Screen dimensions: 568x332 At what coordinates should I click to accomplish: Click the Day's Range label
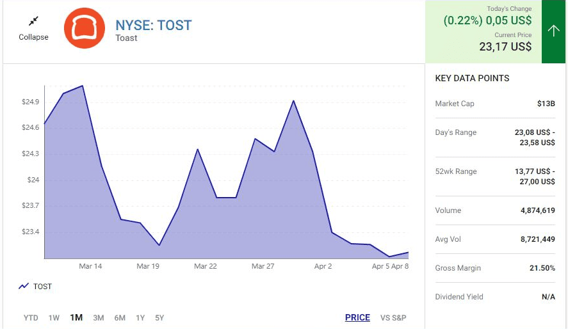456,132
